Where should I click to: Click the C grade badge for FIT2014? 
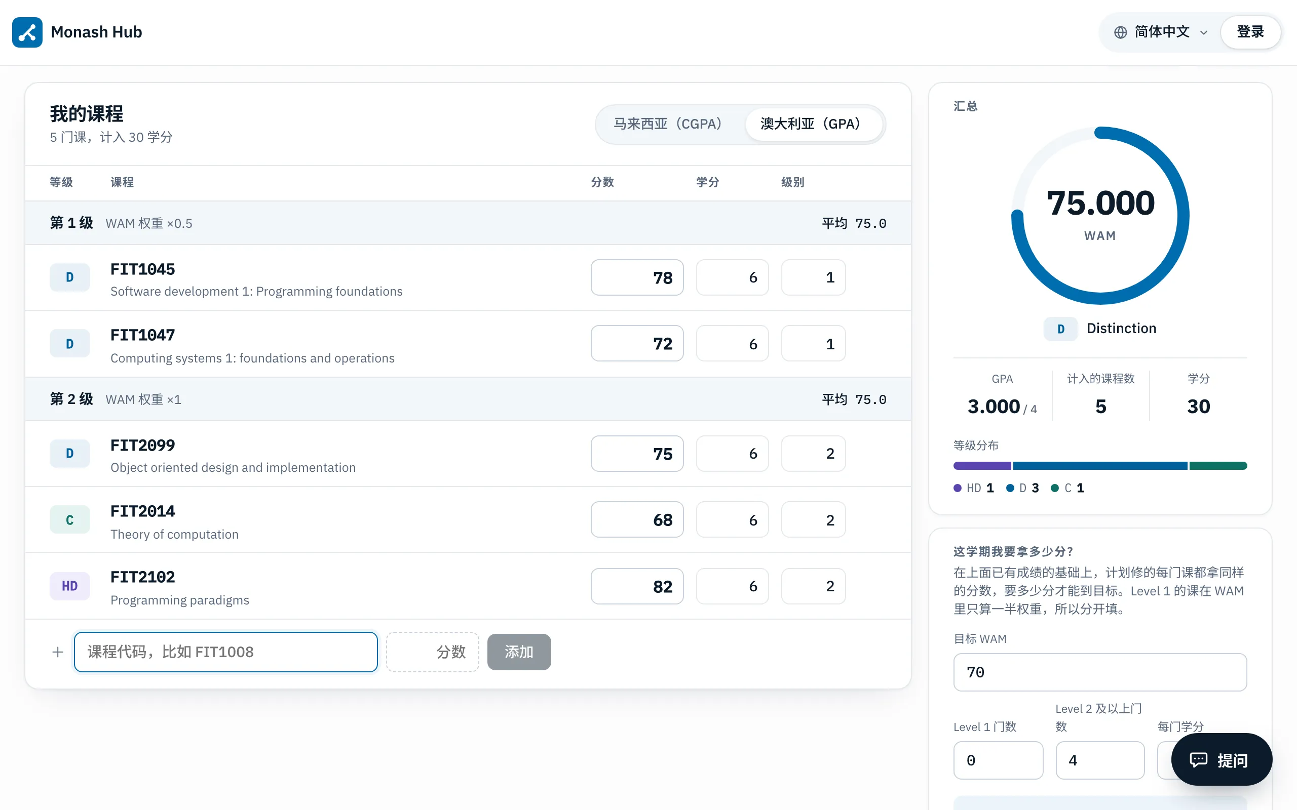point(70,519)
